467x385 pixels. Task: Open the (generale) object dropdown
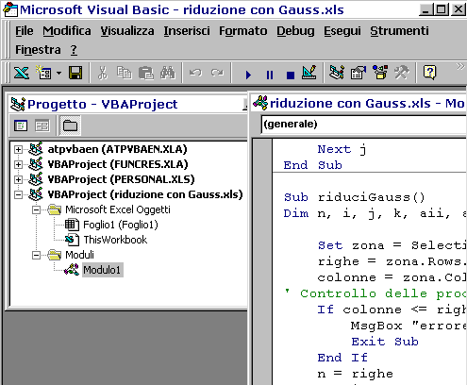(364, 124)
